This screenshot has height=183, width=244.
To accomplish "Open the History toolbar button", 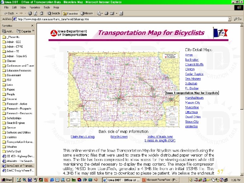I will 86,13.
